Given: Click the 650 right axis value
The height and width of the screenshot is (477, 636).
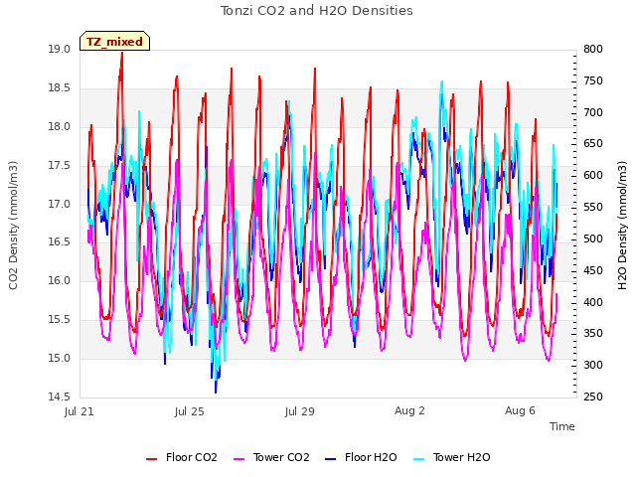Looking at the screenshot, I should point(593,144).
